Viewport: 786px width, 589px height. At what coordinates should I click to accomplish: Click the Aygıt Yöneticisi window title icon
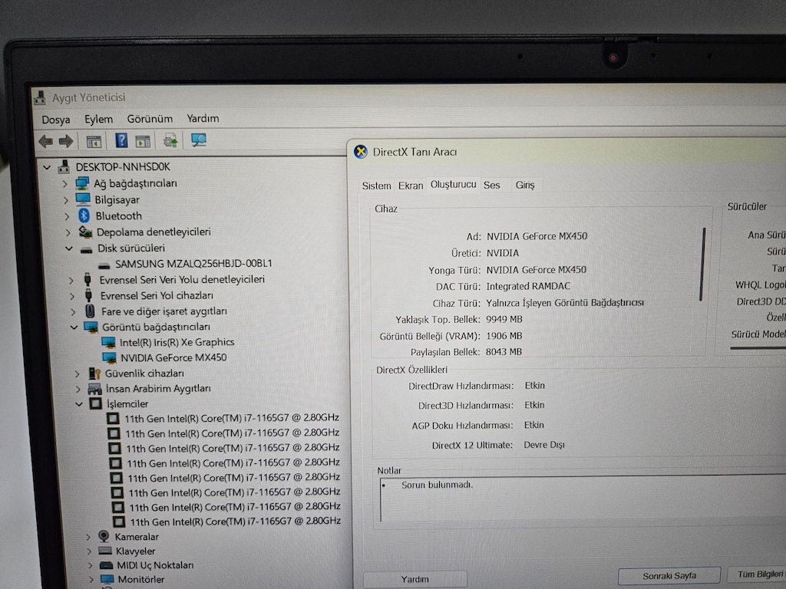(x=40, y=97)
